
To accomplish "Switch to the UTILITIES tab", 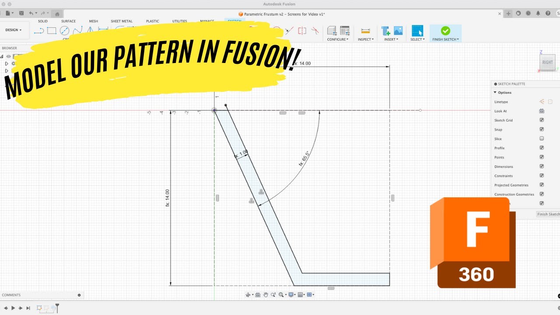I will (x=179, y=21).
